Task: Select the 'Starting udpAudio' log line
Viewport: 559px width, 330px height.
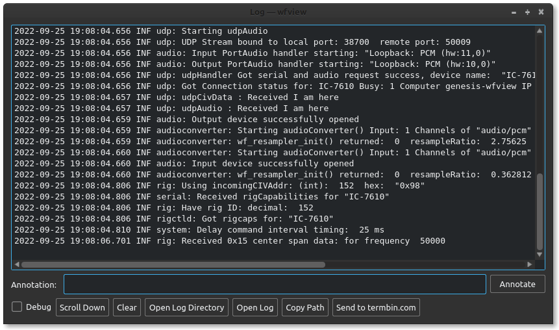Action: click(x=141, y=31)
